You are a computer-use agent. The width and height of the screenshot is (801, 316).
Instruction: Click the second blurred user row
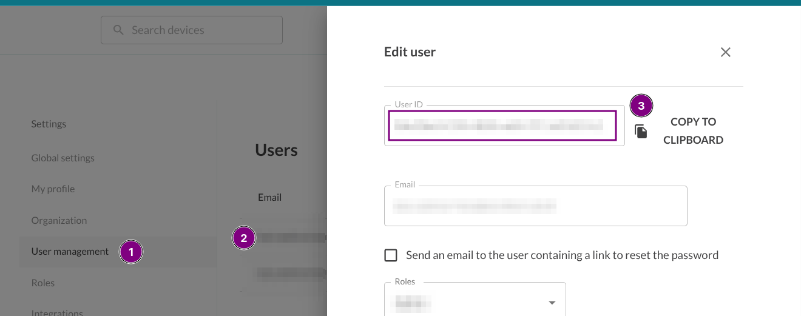pyautogui.click(x=291, y=274)
